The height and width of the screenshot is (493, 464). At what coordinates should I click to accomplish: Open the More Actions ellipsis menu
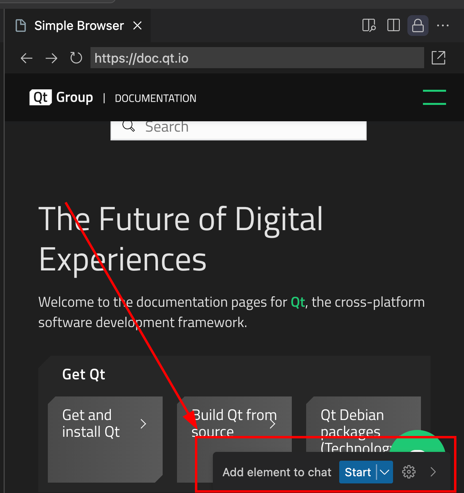[443, 26]
